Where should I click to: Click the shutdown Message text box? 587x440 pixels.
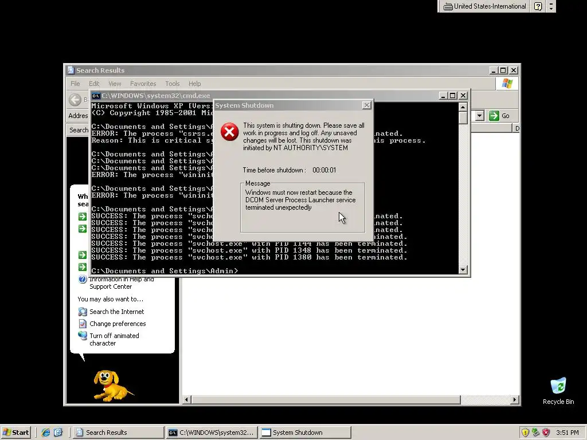[303, 208]
